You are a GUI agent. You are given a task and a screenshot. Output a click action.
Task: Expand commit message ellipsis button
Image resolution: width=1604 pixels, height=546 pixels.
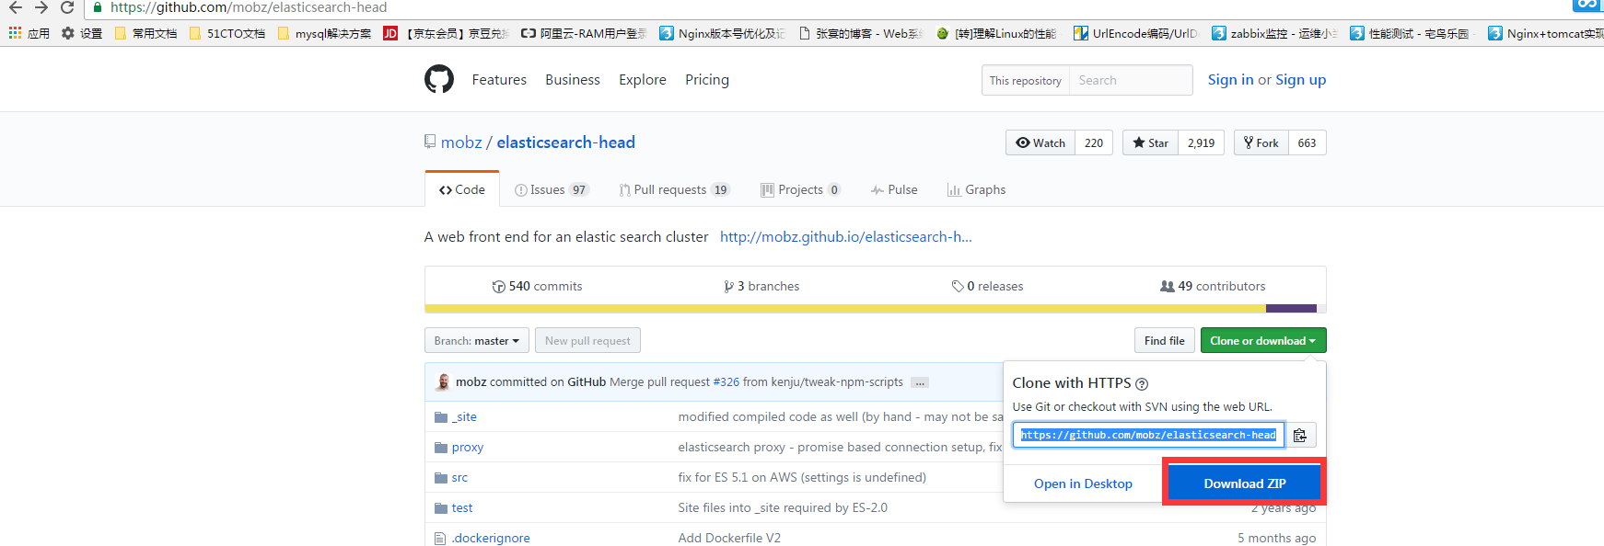click(920, 382)
